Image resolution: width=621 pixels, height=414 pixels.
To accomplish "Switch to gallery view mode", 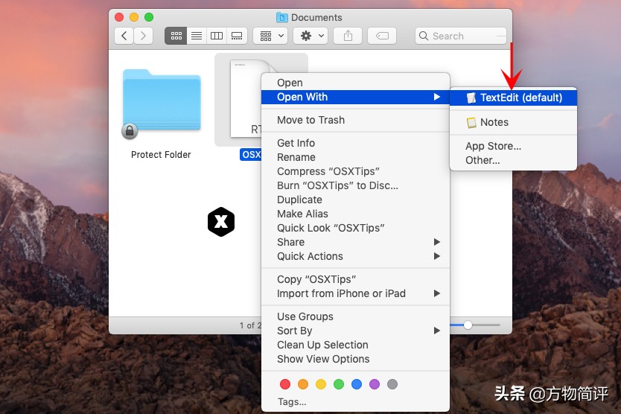I will click(237, 36).
